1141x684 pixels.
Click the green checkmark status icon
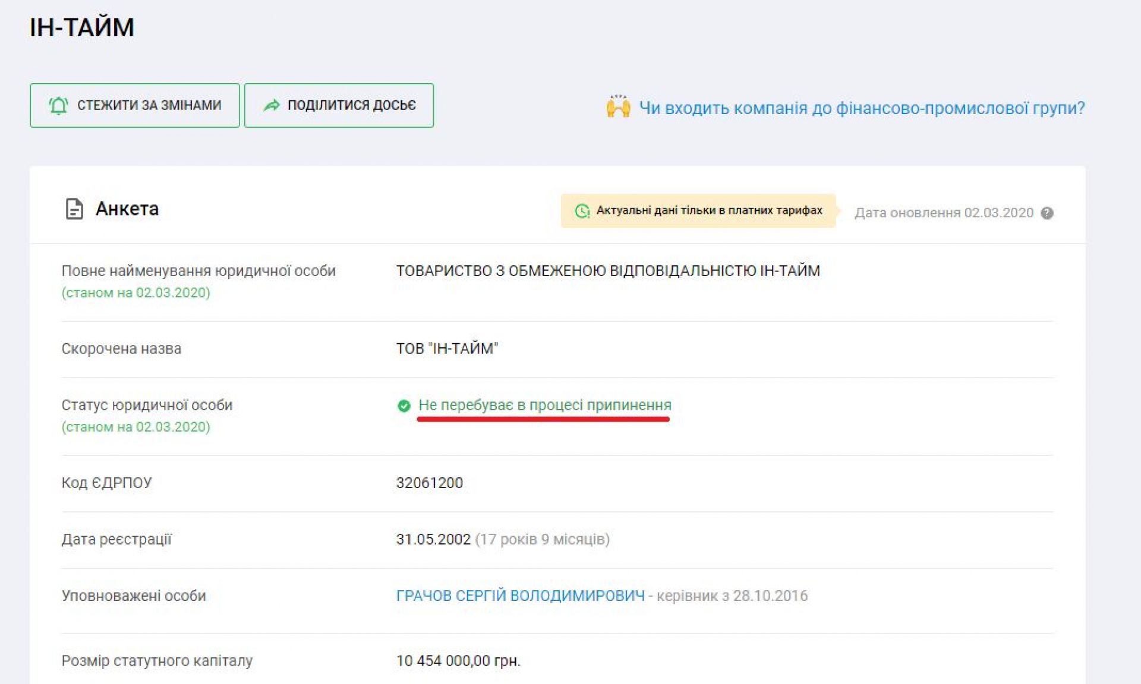click(x=404, y=406)
